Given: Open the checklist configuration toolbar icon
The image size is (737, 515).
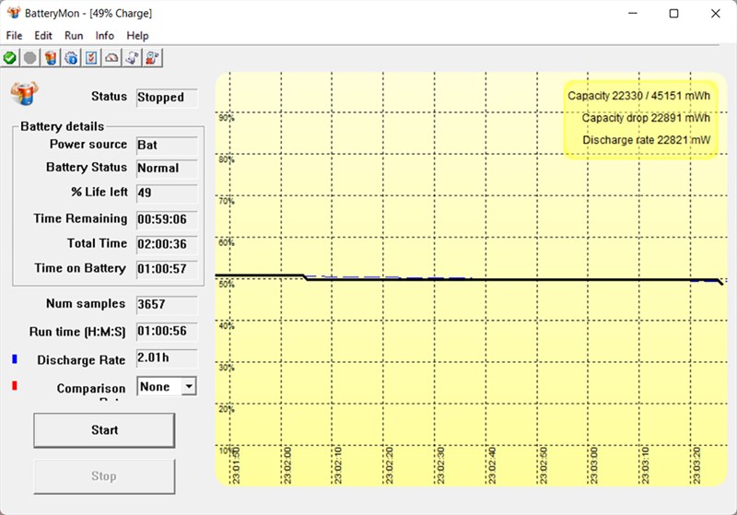Looking at the screenshot, I should pos(91,58).
